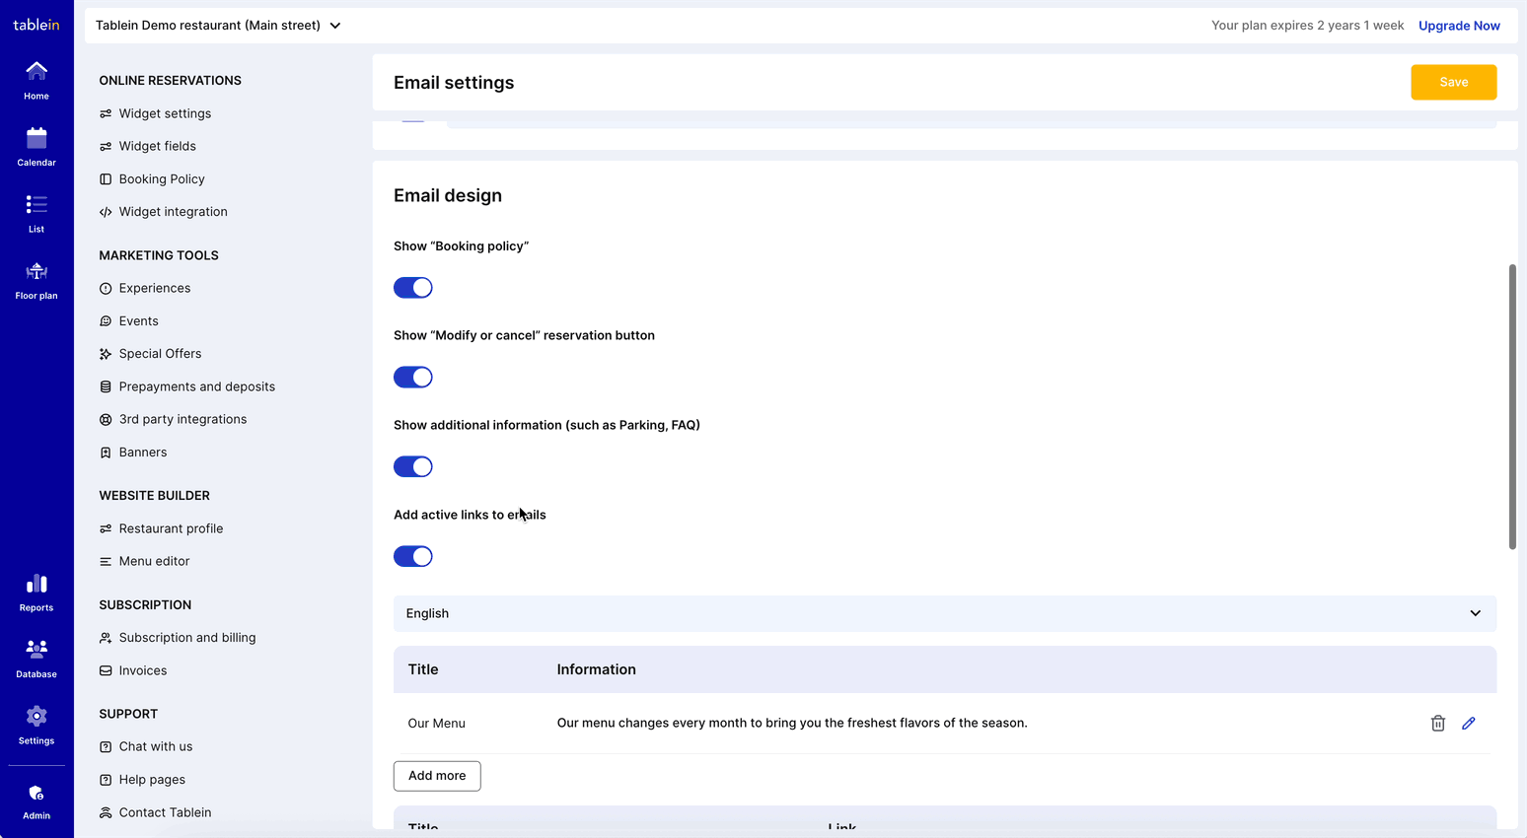1527x838 pixels.
Task: Disable the Show Booking policy toggle
Action: 413,288
